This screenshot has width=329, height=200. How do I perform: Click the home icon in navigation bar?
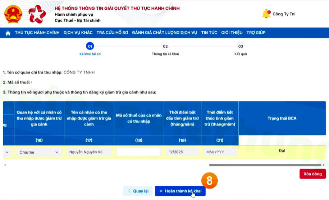[x=8, y=33]
